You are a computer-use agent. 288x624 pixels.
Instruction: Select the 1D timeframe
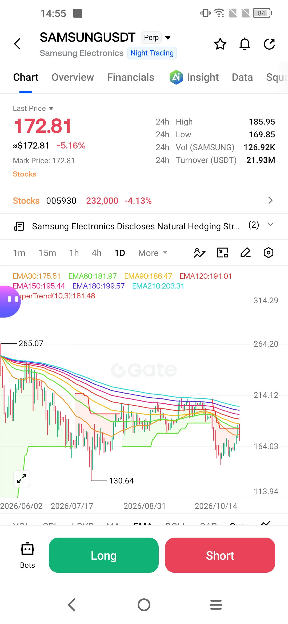pos(120,253)
